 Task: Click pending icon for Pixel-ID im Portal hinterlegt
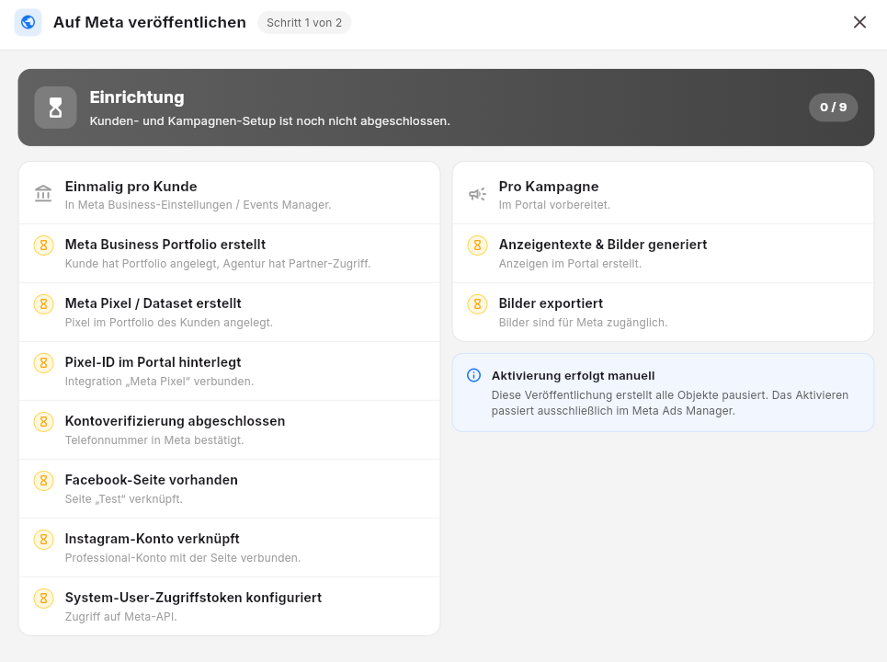click(43, 363)
